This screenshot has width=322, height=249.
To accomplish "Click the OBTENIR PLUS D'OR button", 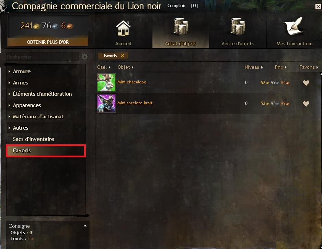I will (x=48, y=42).
